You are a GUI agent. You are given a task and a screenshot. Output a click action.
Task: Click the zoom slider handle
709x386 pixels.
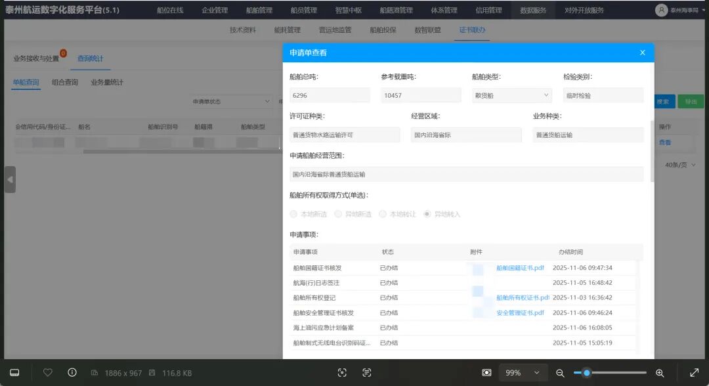(x=586, y=373)
